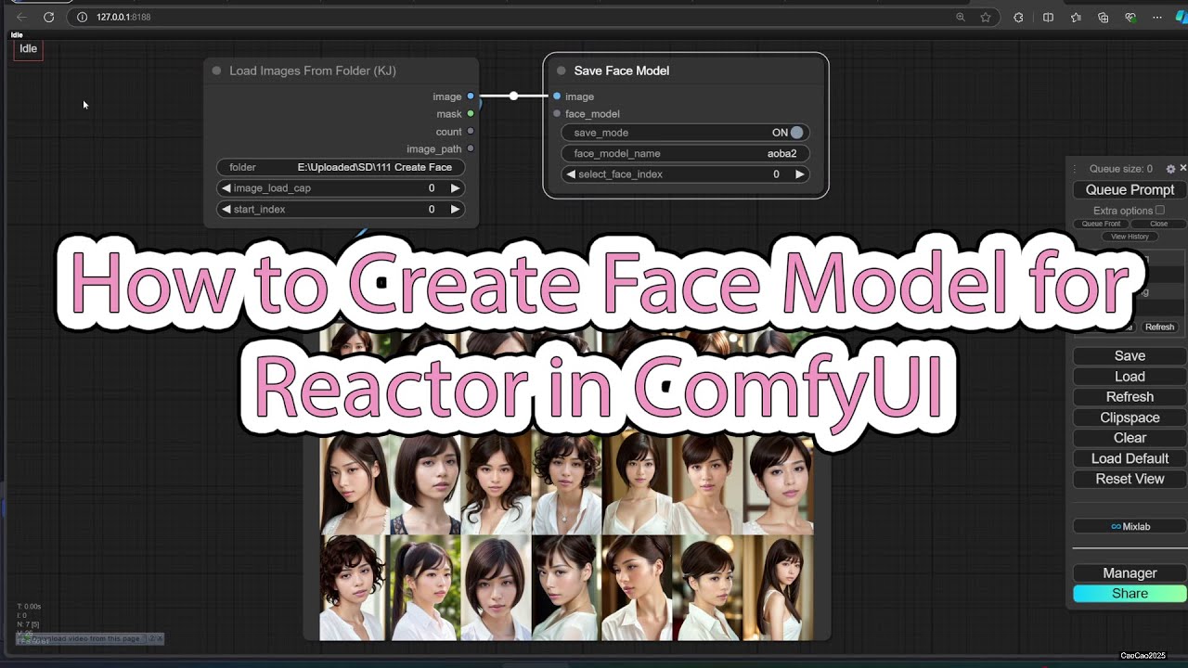Image resolution: width=1188 pixels, height=668 pixels.
Task: Tick the Extra options checkbox
Action: [x=1159, y=211]
